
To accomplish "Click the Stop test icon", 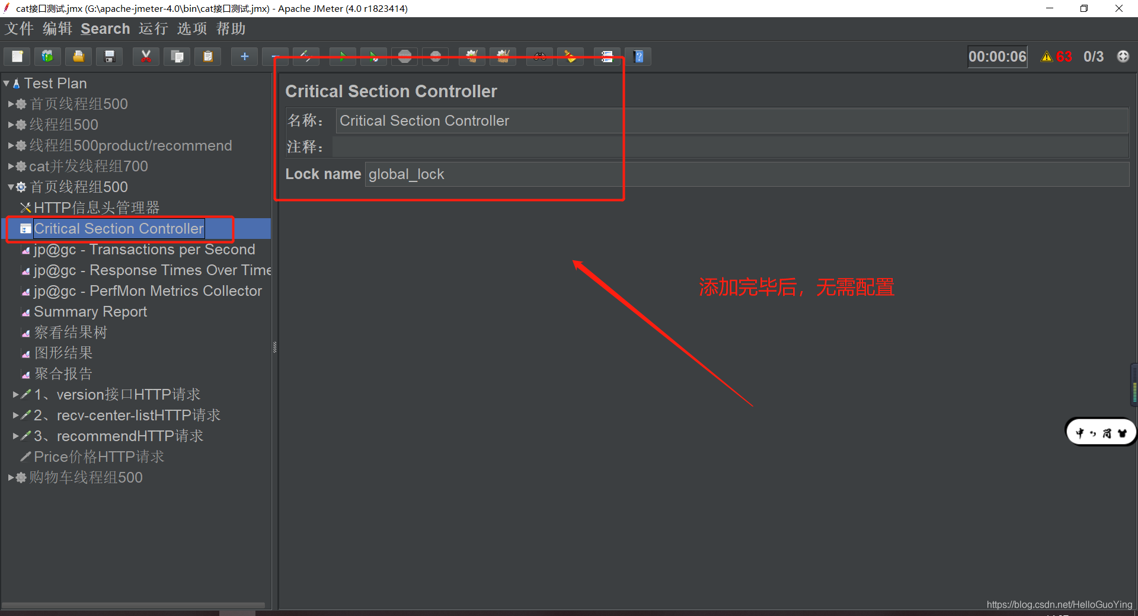I will tap(404, 56).
